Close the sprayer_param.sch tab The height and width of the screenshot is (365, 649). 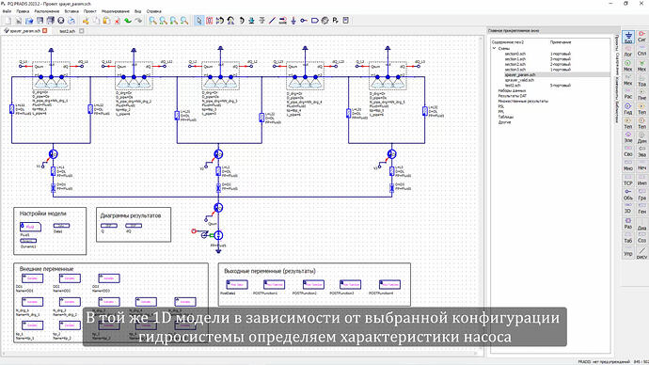[x=45, y=31]
